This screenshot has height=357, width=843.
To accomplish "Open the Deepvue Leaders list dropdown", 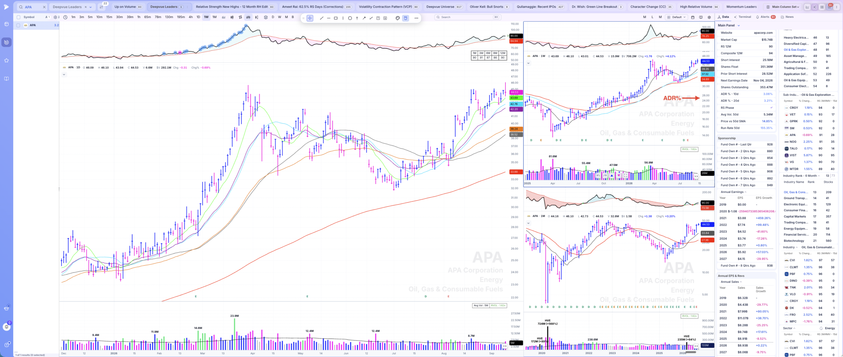I will (91, 7).
